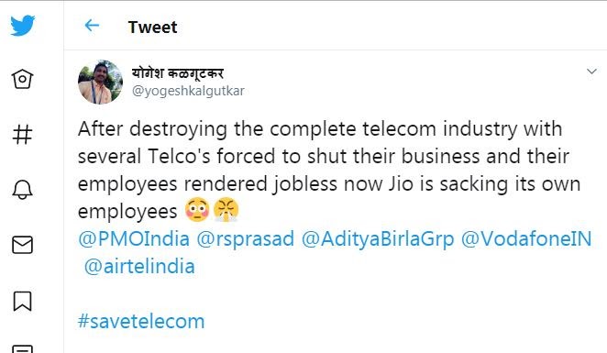Open the @rsprasad mention

coord(246,238)
